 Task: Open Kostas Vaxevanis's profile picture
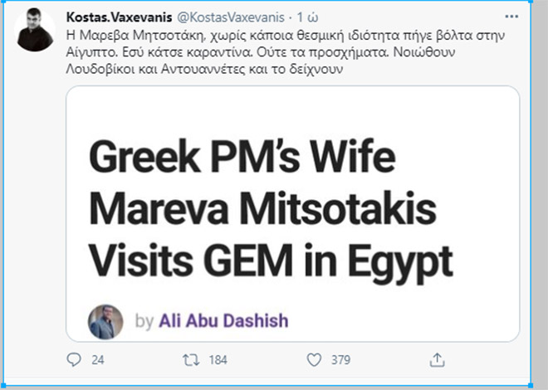coord(35,31)
